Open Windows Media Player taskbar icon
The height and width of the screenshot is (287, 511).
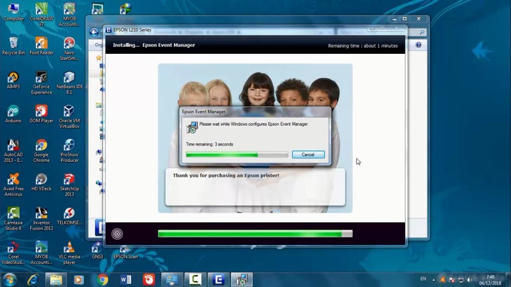(79, 279)
